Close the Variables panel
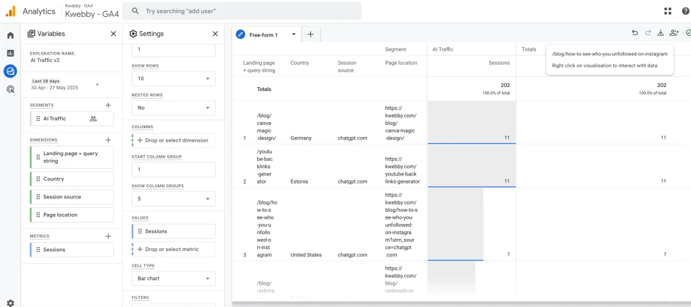The width and height of the screenshot is (691, 307). pyautogui.click(x=113, y=34)
